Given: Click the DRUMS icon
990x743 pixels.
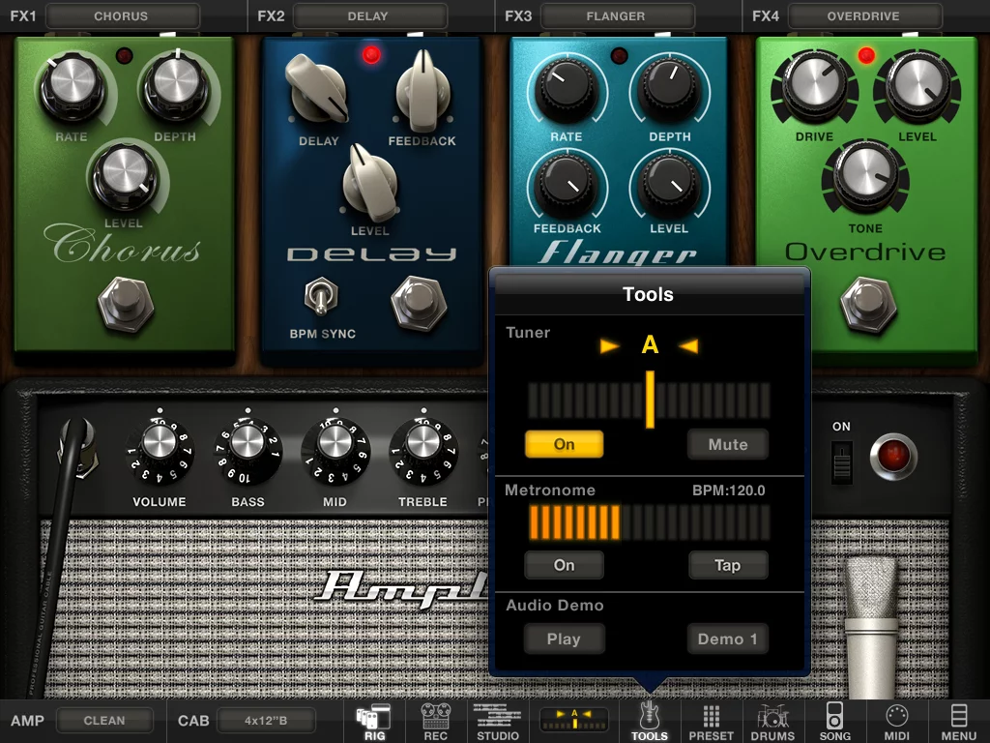Looking at the screenshot, I should click(772, 720).
